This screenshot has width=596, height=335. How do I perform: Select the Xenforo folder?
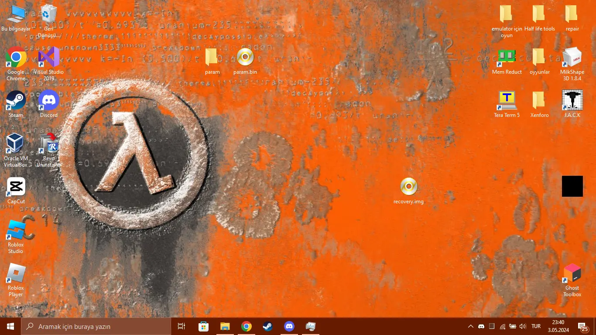(539, 104)
